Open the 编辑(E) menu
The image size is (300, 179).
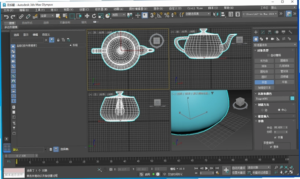(24, 10)
